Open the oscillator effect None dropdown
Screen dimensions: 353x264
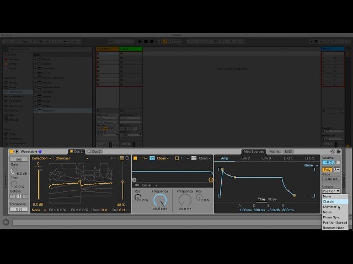click(x=39, y=210)
